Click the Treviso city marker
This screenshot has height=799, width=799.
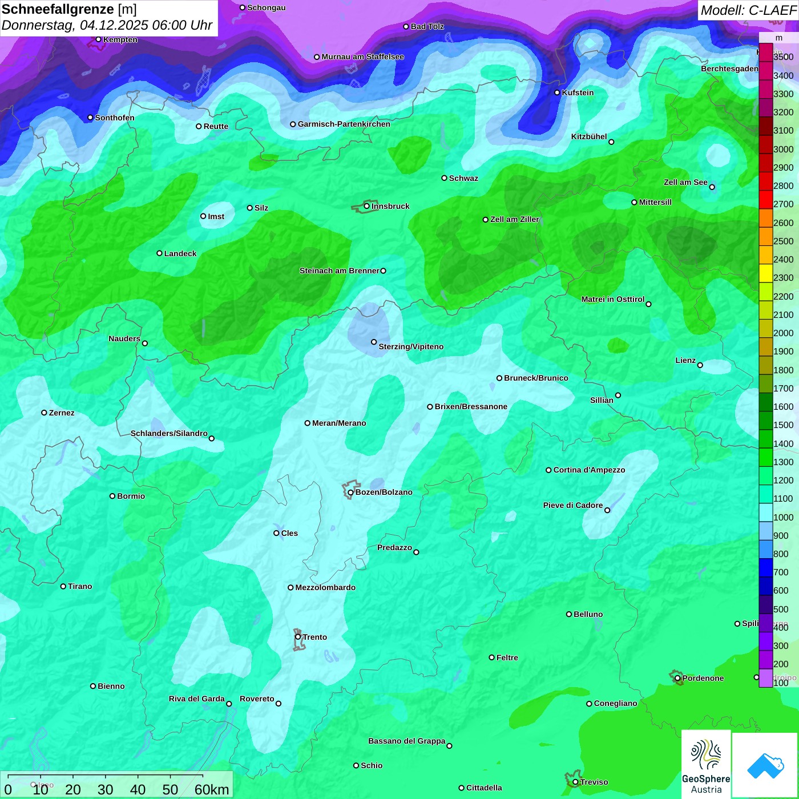(575, 782)
